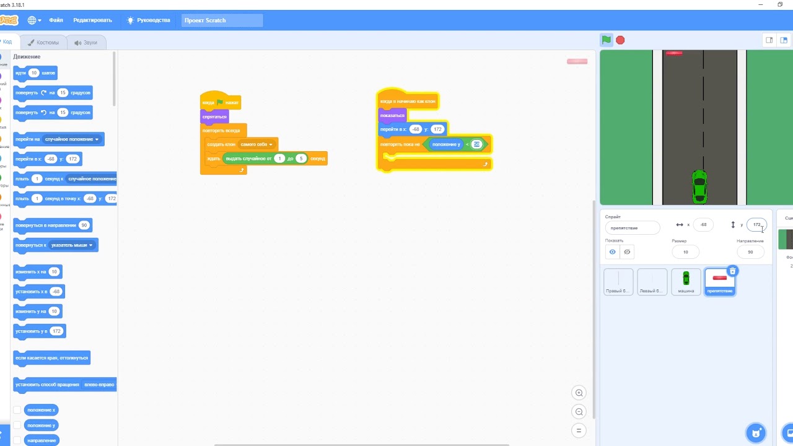Edit the project title field Проект Scratch

222,20
